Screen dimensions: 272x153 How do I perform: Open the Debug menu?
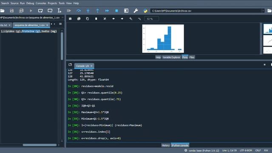30,3
